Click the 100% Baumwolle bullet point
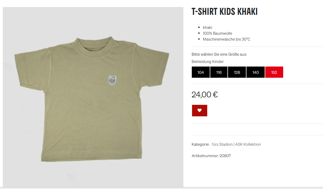This screenshot has height=189, width=323. click(217, 33)
